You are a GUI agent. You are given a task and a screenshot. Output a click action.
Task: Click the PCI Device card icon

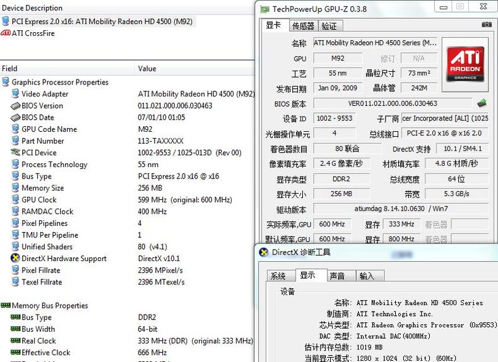point(15,152)
